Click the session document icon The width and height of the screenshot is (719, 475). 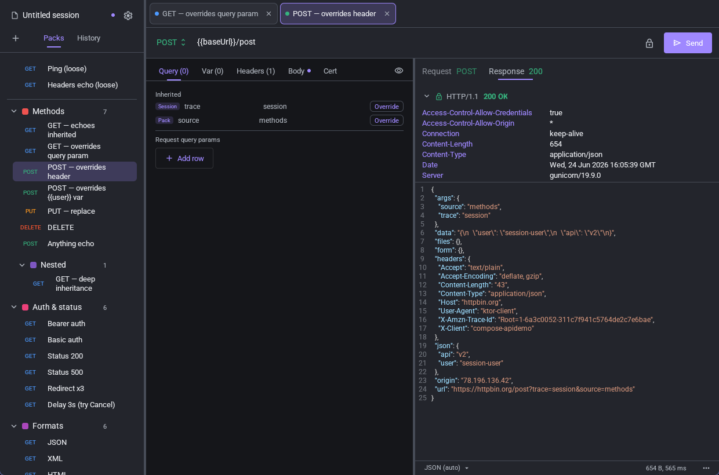click(x=15, y=16)
